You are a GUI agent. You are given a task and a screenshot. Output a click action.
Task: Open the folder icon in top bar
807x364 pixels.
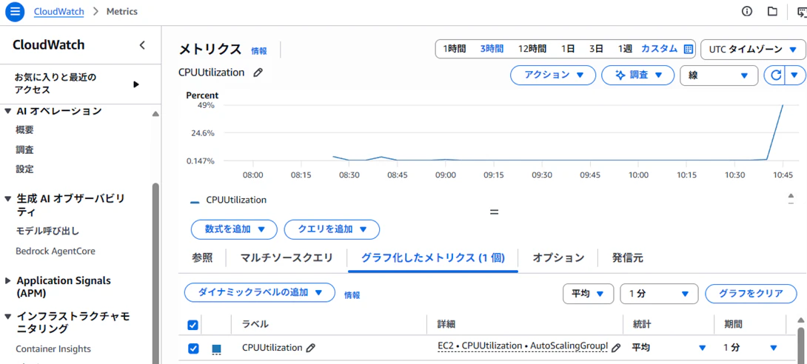[772, 11]
